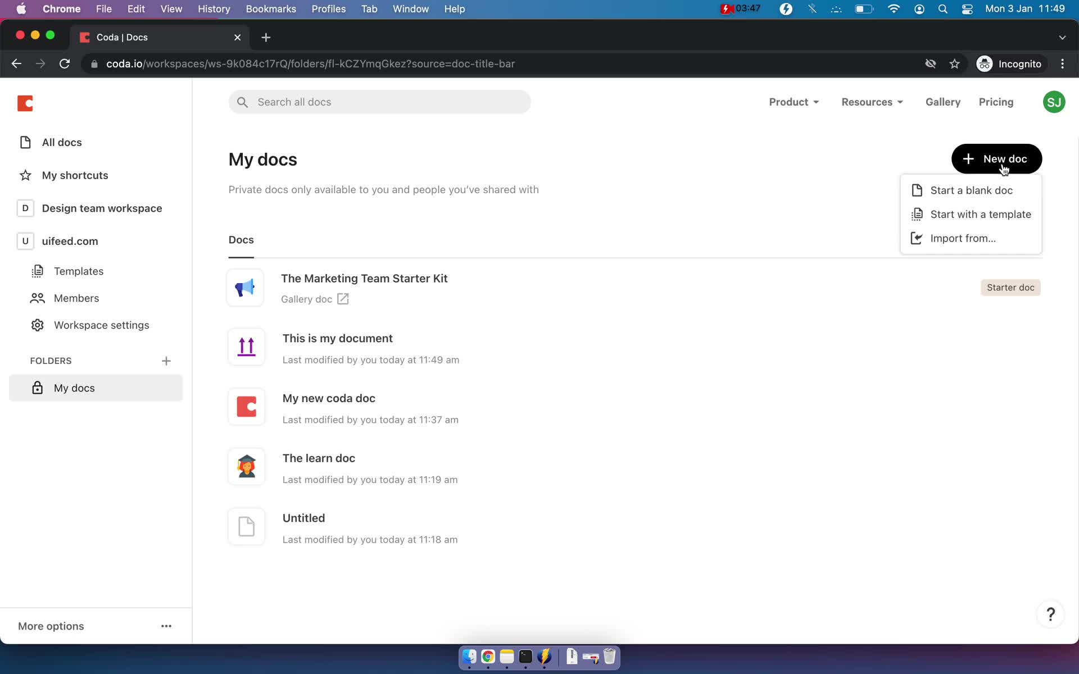This screenshot has height=674, width=1079.
Task: Open My new coda doc title
Action: pyautogui.click(x=329, y=398)
